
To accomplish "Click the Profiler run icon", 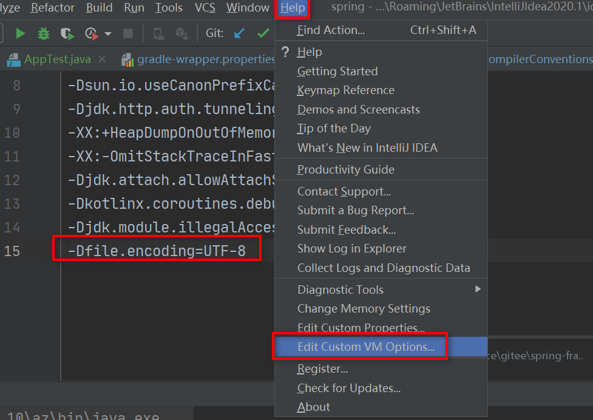I will pyautogui.click(x=92, y=33).
